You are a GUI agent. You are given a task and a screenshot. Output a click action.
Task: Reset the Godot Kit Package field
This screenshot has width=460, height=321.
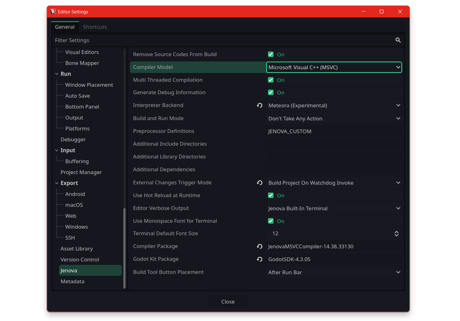260,259
